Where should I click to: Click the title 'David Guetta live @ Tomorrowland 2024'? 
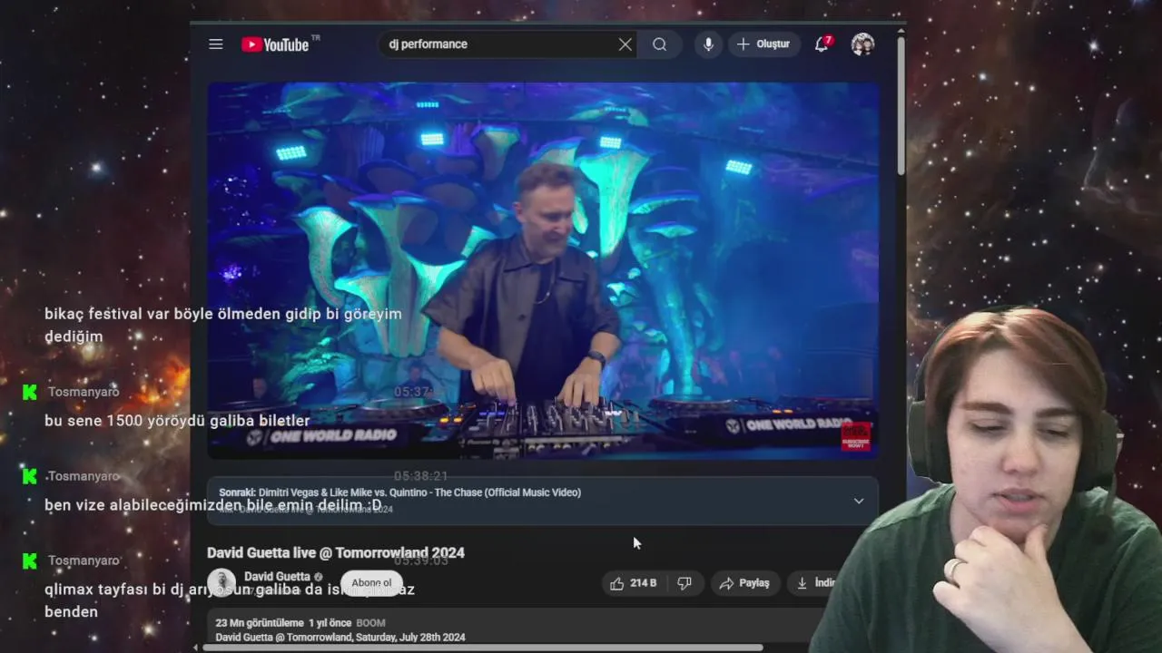click(x=336, y=552)
